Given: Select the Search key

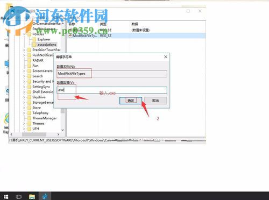Looking at the screenshot, I should tap(38, 76).
